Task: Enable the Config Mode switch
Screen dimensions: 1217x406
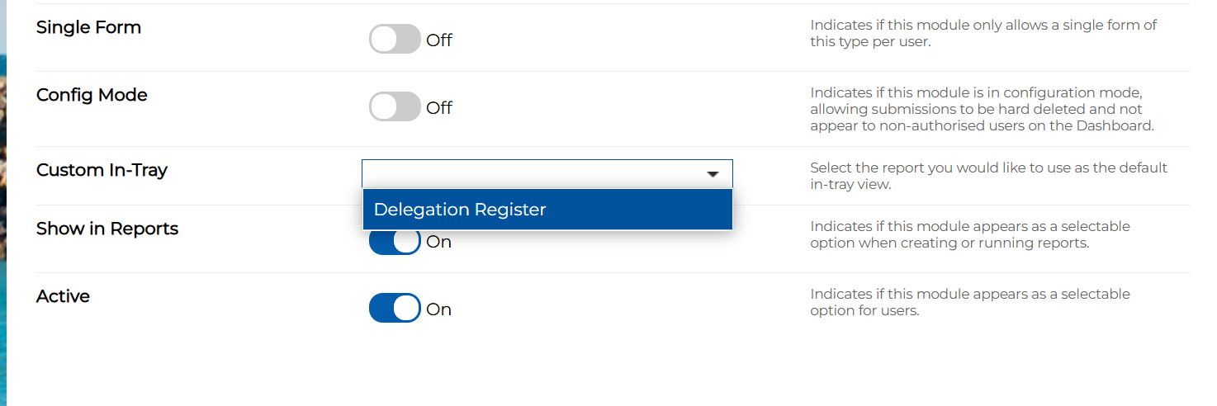Action: [x=395, y=107]
